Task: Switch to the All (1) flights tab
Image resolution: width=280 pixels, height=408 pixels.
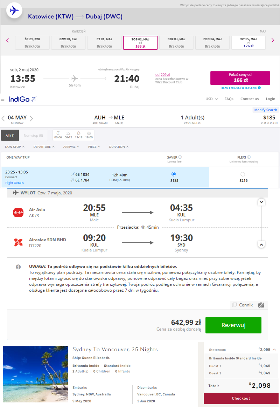Action: point(10,135)
